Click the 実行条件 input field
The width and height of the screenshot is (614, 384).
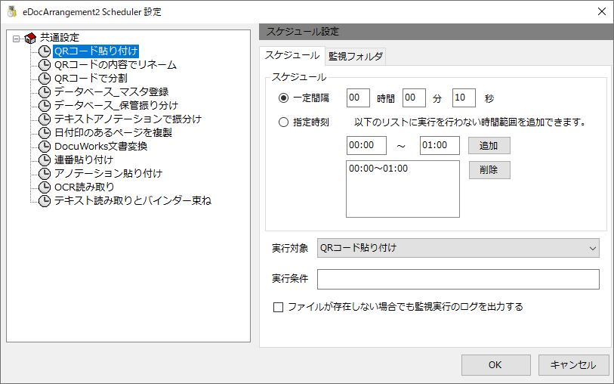(x=458, y=279)
